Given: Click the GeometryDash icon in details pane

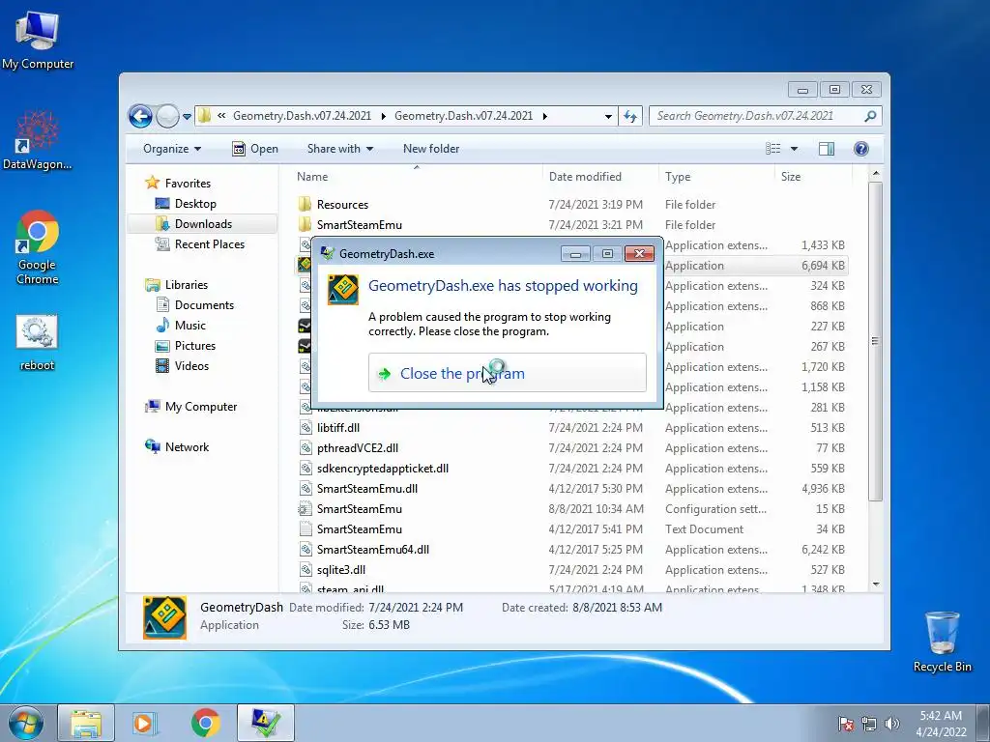Looking at the screenshot, I should point(164,617).
